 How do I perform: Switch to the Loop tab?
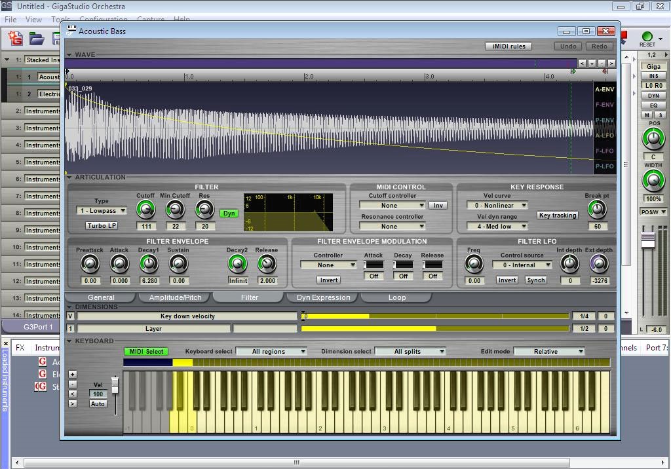(397, 297)
